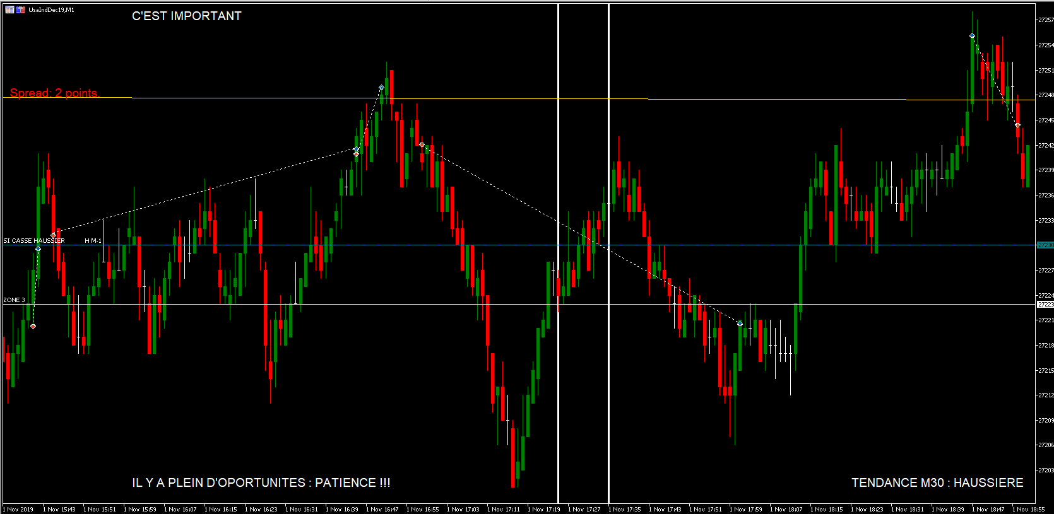The image size is (1054, 514).
Task: Select the SI CASSE HAUSSIER line label
Action: click(x=34, y=241)
